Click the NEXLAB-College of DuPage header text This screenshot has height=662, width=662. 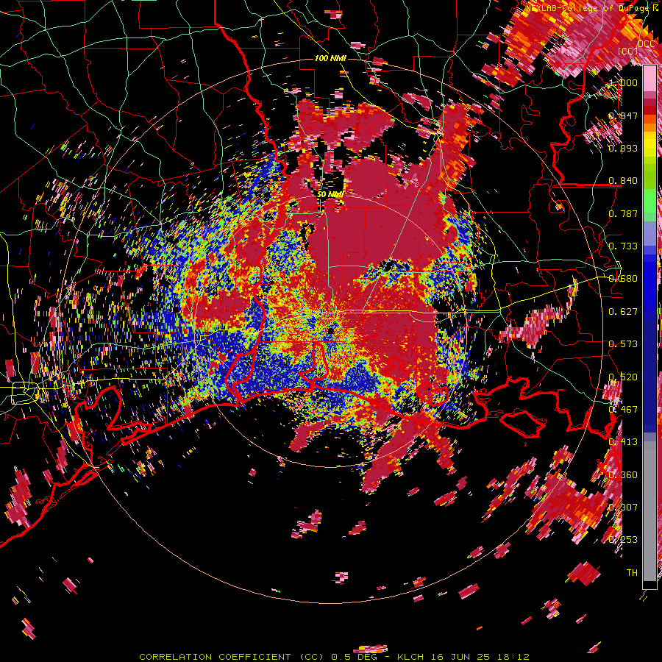coord(589,8)
